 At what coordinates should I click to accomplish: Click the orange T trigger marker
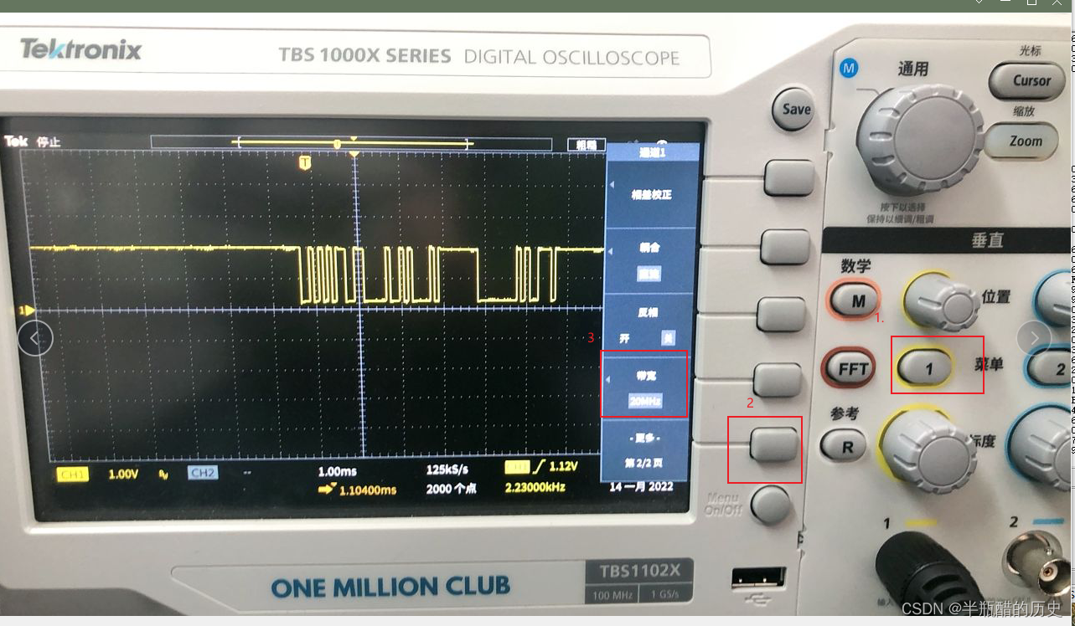pyautogui.click(x=305, y=162)
